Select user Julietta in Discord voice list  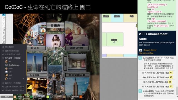tap(11, 68)
